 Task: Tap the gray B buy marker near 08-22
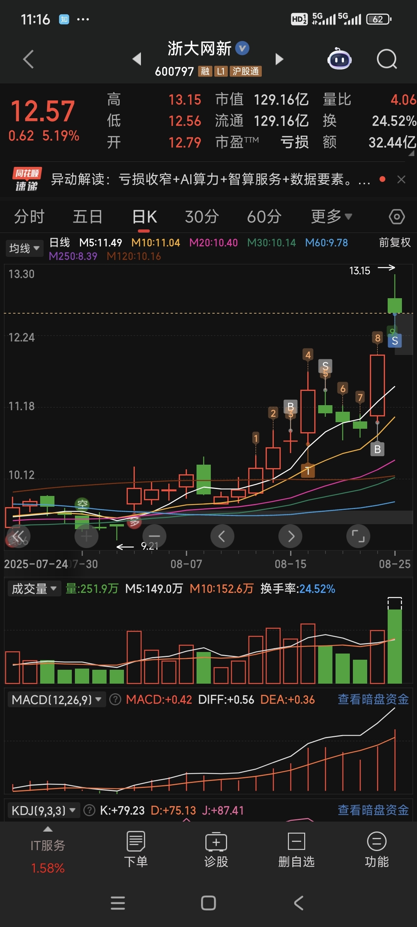pyautogui.click(x=377, y=449)
